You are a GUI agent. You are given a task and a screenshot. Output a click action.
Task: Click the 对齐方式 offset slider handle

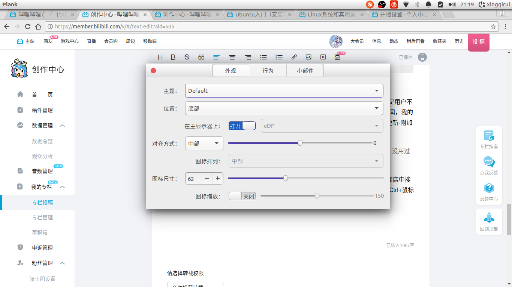tap(300, 143)
